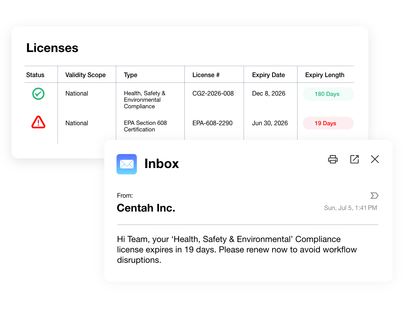
Task: Click the Expiry Length column header
Action: pyautogui.click(x=324, y=75)
